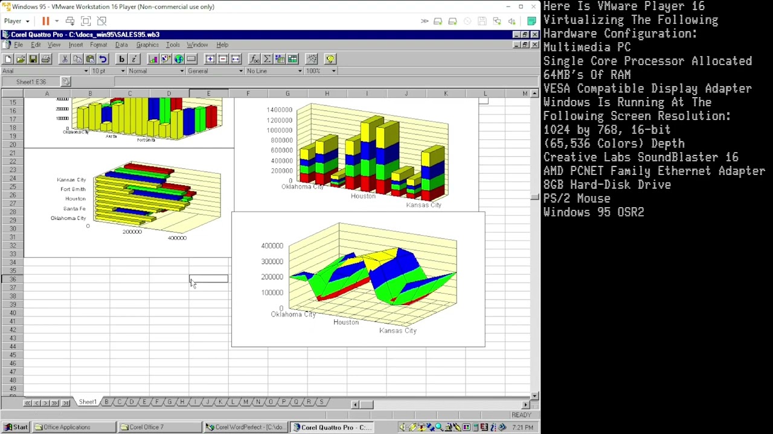Click the sheet tab scroll-to-first arrow
The height and width of the screenshot is (434, 773).
pos(28,403)
